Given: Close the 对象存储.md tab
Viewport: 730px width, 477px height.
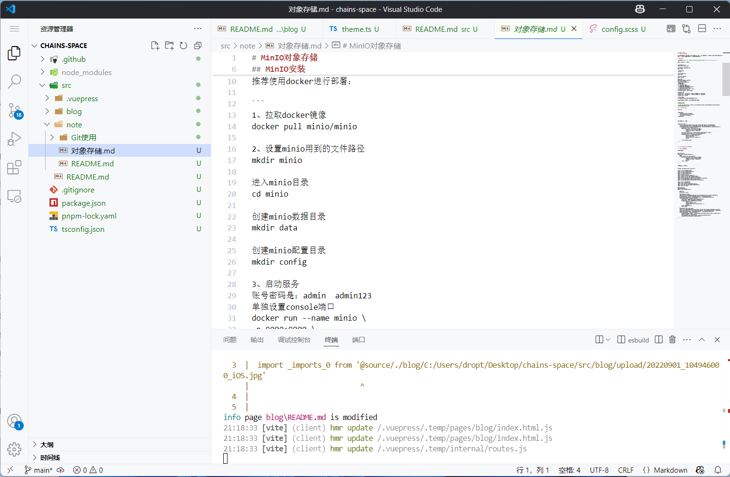Looking at the screenshot, I should tap(574, 29).
